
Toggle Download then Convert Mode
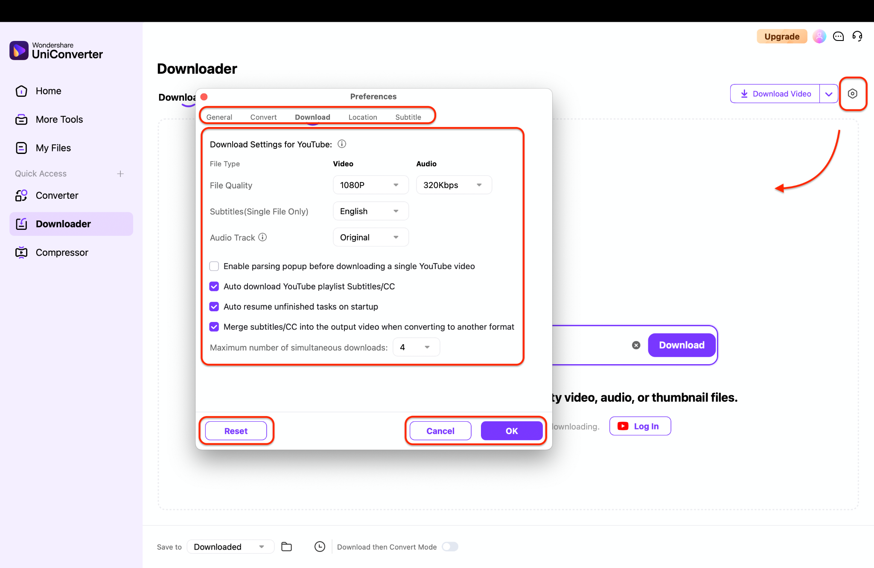click(x=450, y=546)
